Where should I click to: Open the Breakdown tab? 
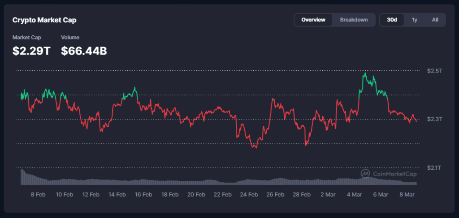point(354,20)
